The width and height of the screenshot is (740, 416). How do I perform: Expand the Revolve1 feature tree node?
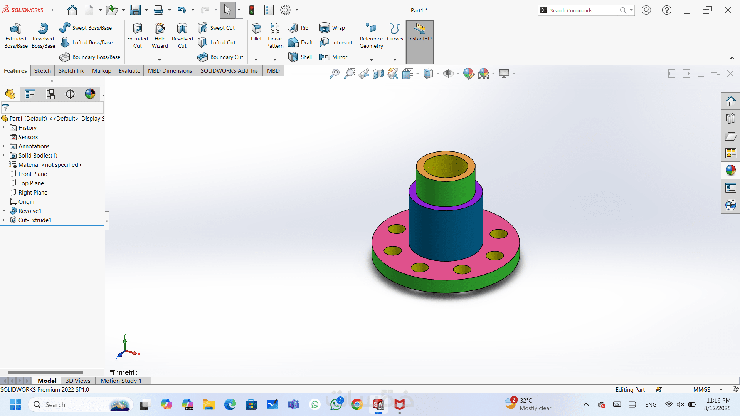pyautogui.click(x=4, y=211)
